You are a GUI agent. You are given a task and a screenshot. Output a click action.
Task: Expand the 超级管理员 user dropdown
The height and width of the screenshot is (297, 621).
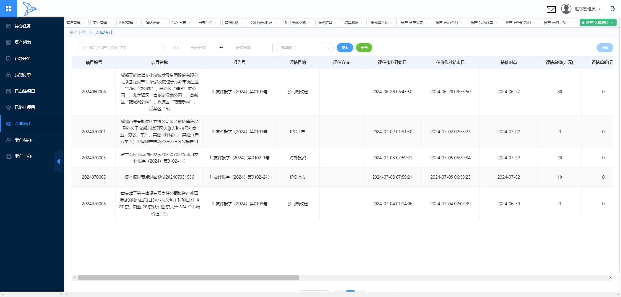(587, 9)
